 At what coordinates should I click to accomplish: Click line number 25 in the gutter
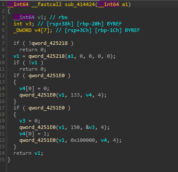click(2, 159)
